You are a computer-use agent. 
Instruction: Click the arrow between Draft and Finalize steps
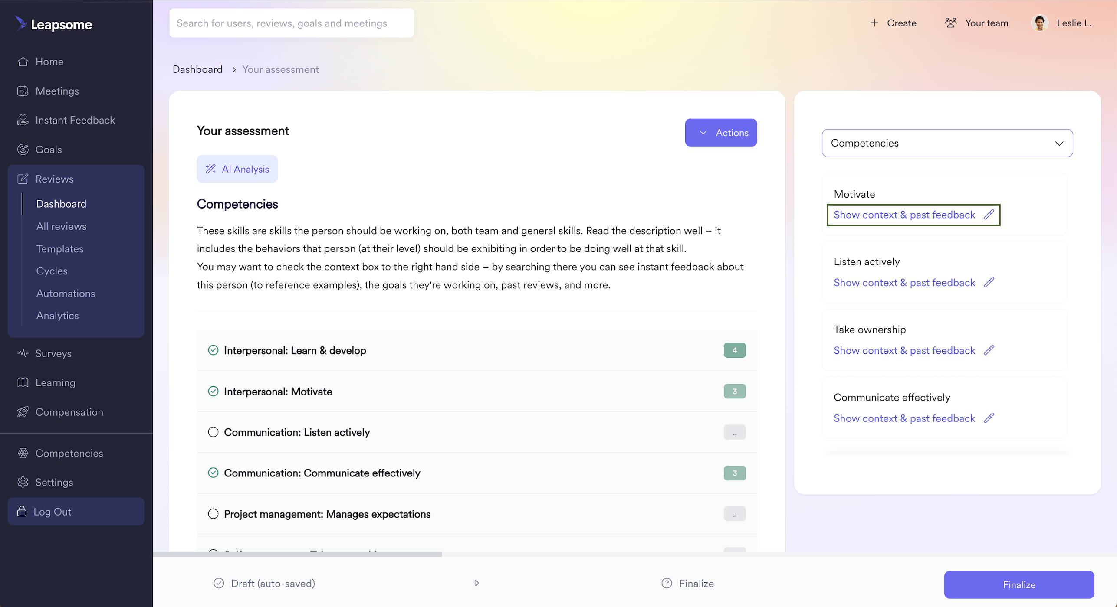pos(476,583)
